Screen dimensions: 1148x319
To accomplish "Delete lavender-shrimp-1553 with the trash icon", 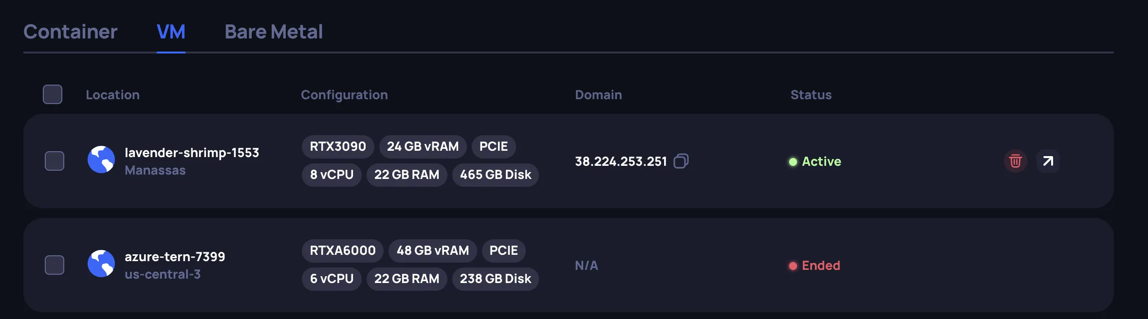I will pos(1016,161).
